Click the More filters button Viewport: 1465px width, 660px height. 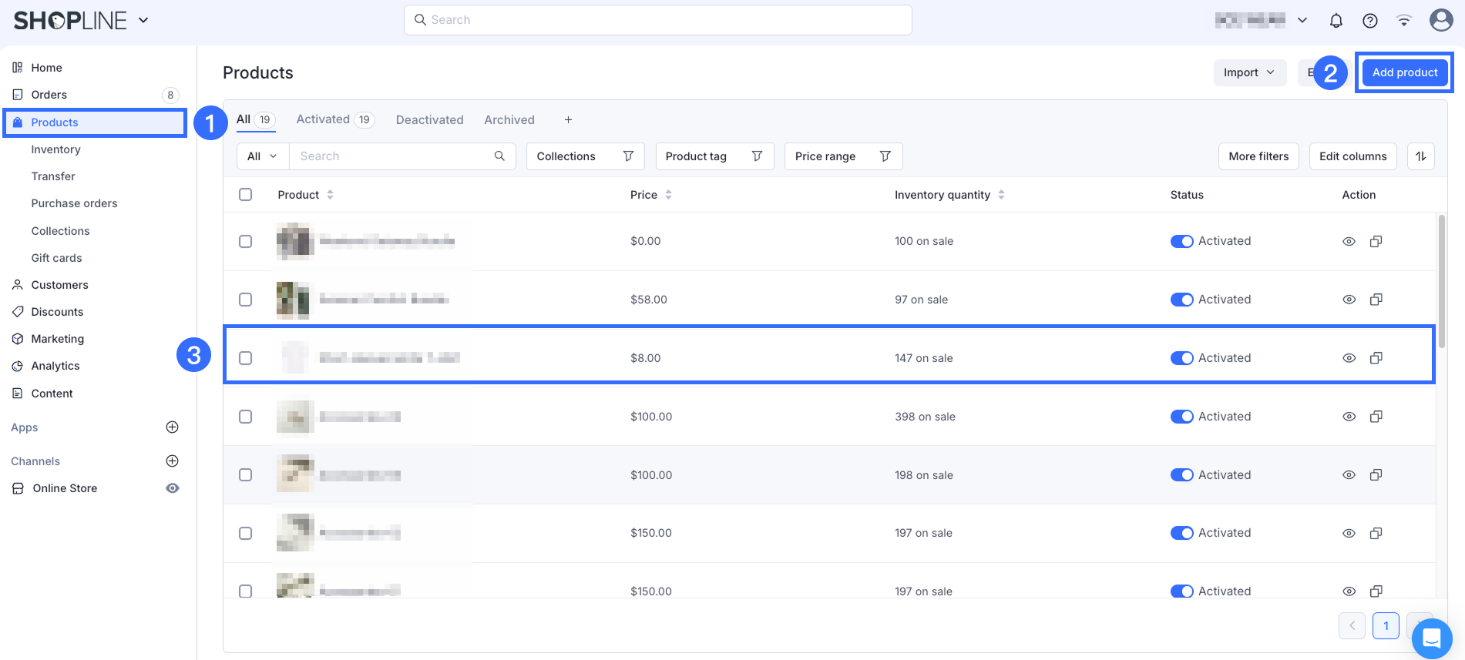pyautogui.click(x=1258, y=156)
